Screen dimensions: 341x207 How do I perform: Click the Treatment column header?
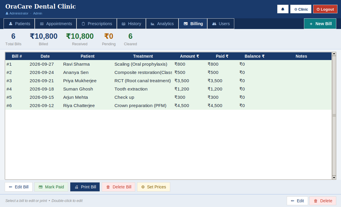pos(143,56)
